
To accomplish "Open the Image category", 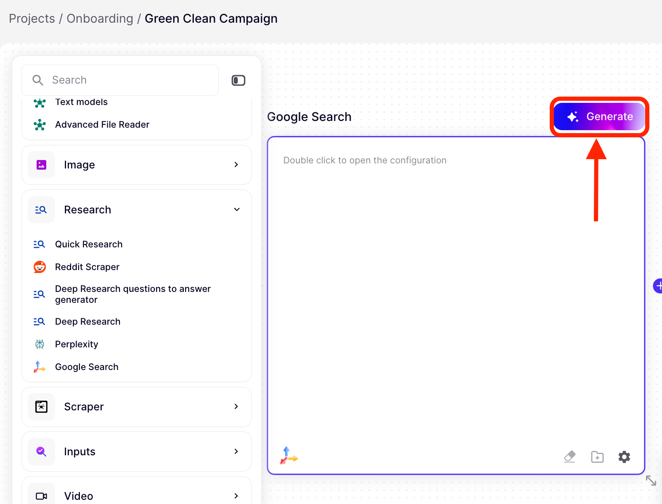I will pyautogui.click(x=137, y=165).
